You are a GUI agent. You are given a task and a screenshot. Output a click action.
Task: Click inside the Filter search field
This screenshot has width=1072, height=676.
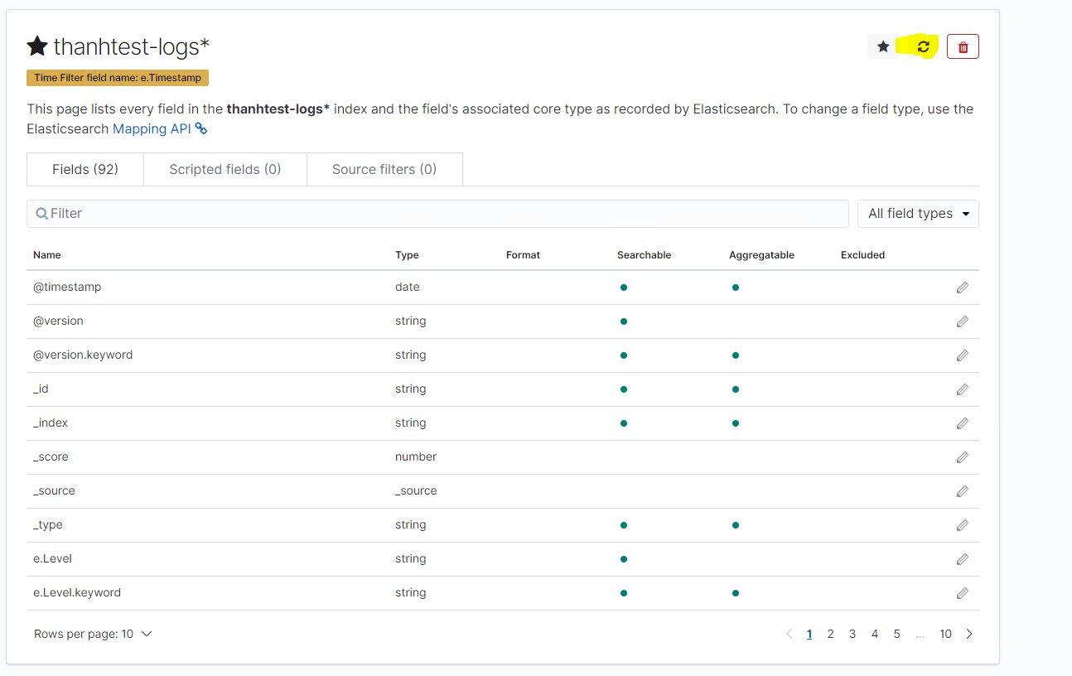pos(331,213)
